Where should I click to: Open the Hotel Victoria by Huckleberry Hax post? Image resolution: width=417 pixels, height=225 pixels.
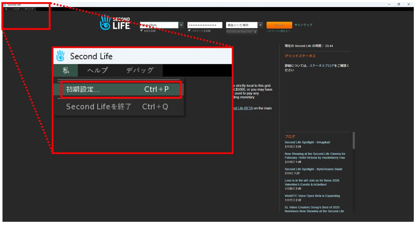pyautogui.click(x=315, y=156)
